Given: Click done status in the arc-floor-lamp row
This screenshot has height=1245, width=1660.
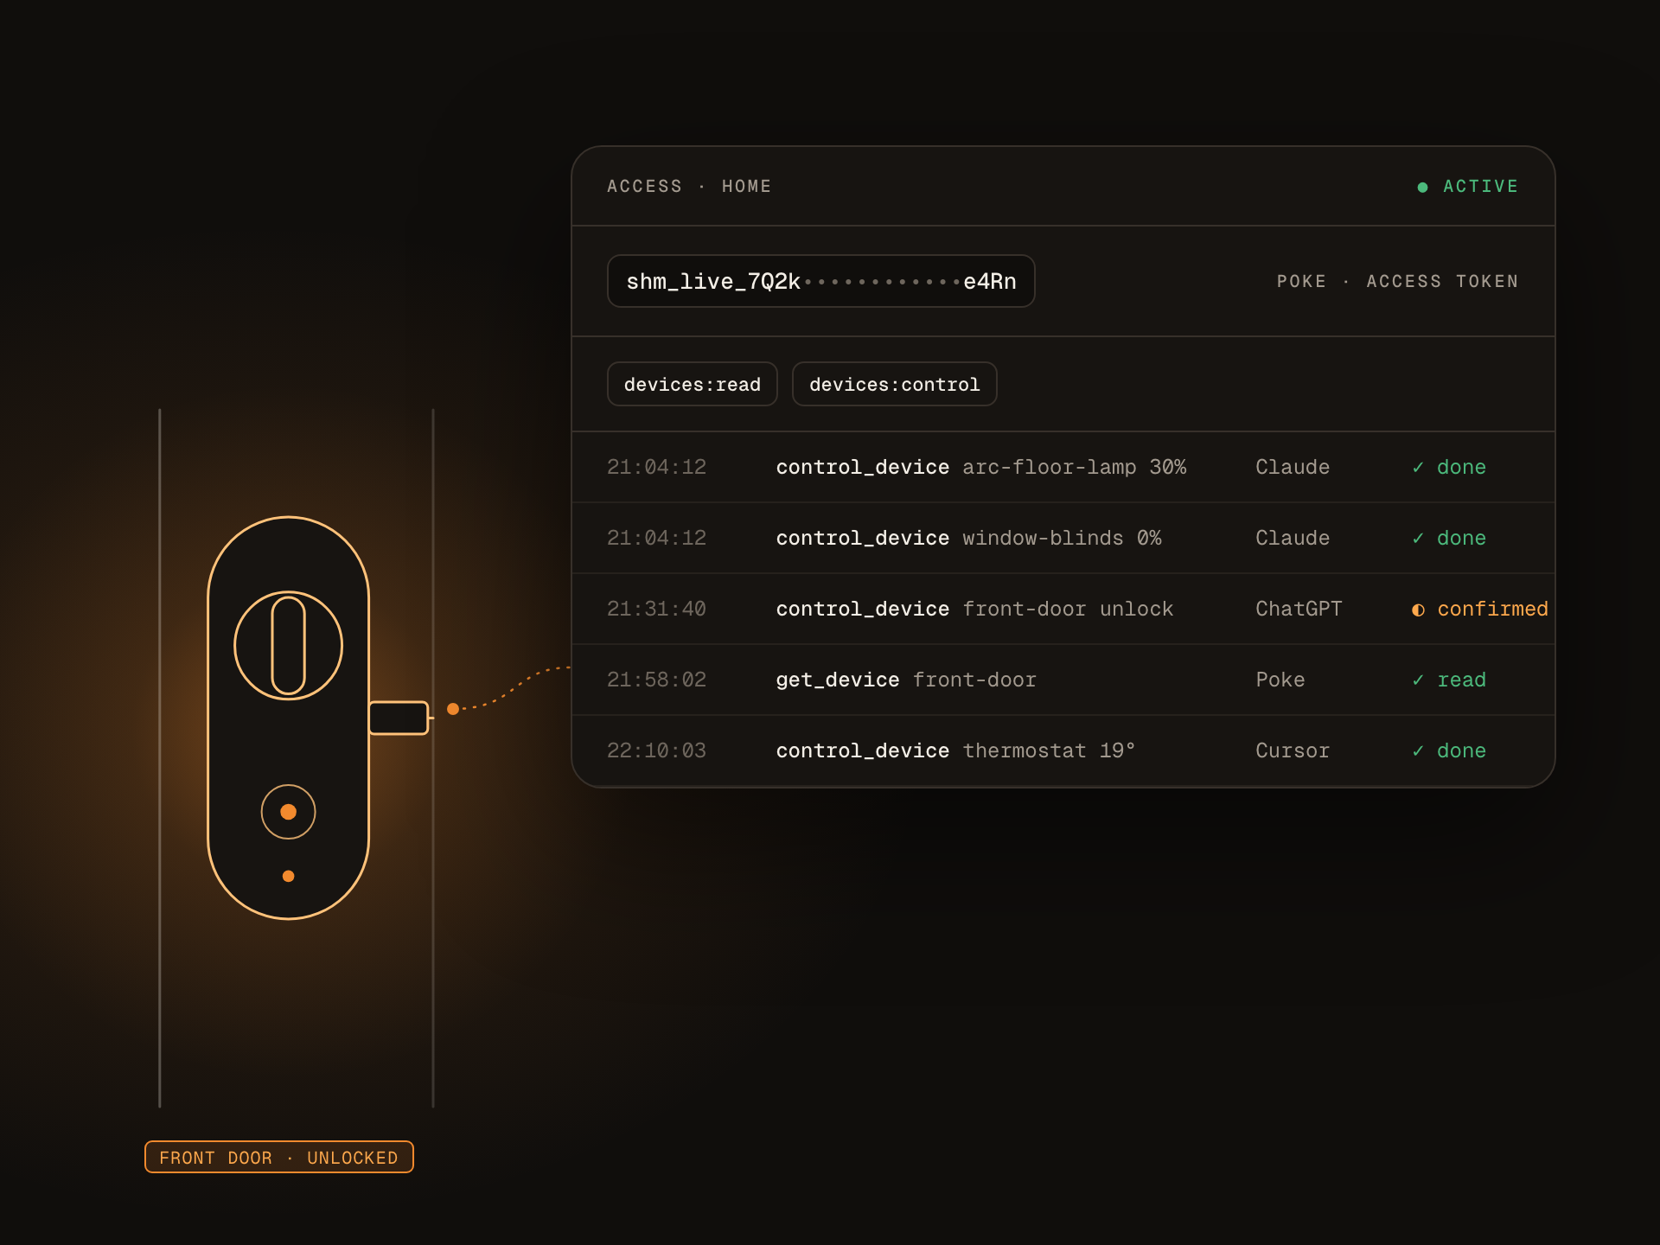Looking at the screenshot, I should 1462,468.
